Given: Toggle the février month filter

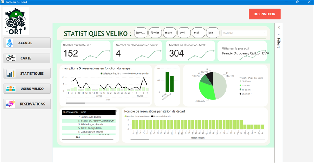Looking at the screenshot, I should [155, 33].
